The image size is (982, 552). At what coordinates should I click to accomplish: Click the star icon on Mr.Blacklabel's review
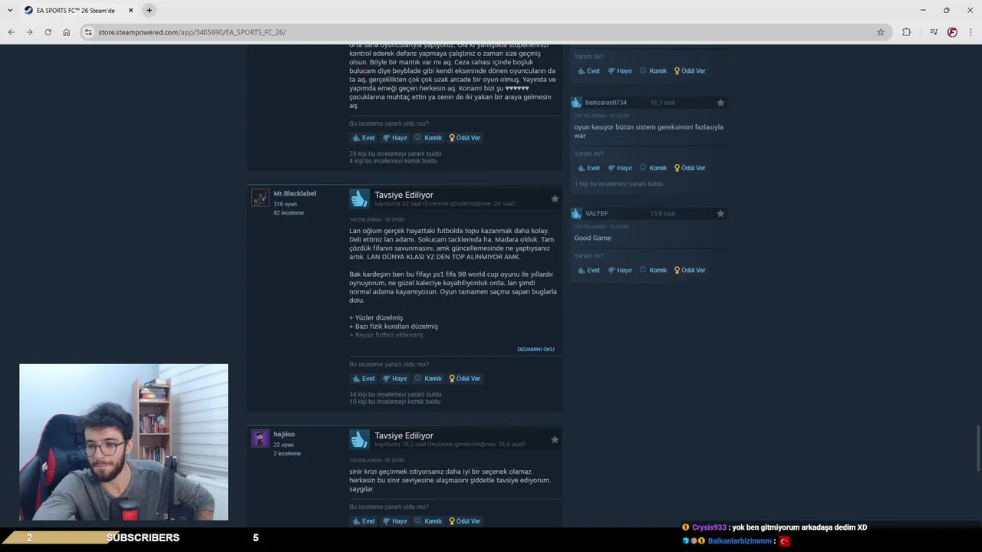pos(555,199)
